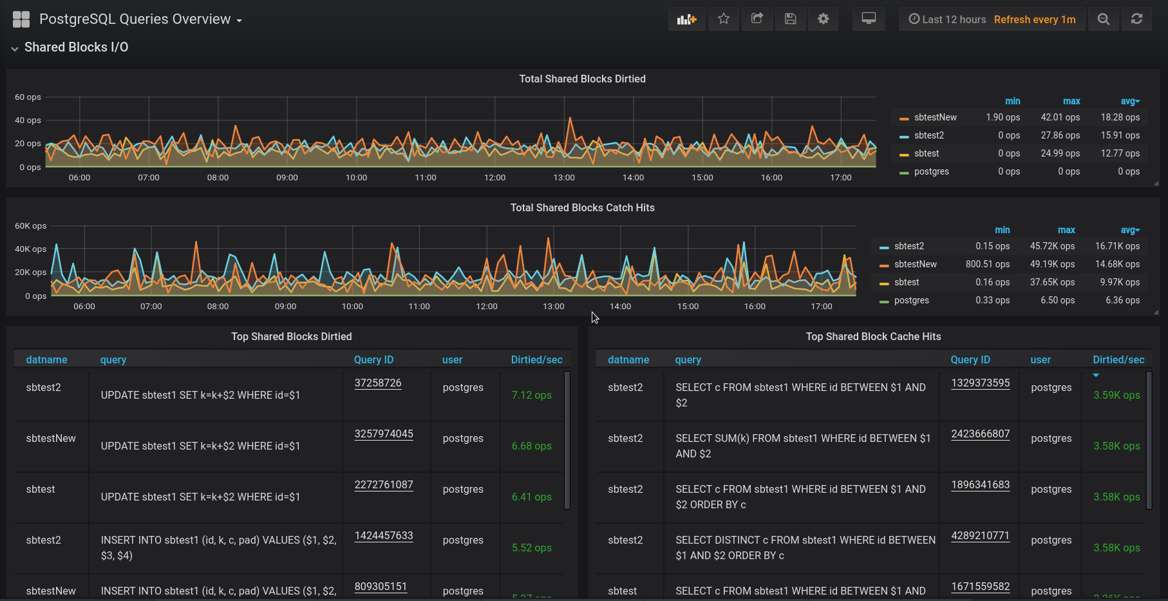Screen dimensions: 1168x601
Task: Toggle postgres series in Catch Hits legend
Action: pos(911,300)
